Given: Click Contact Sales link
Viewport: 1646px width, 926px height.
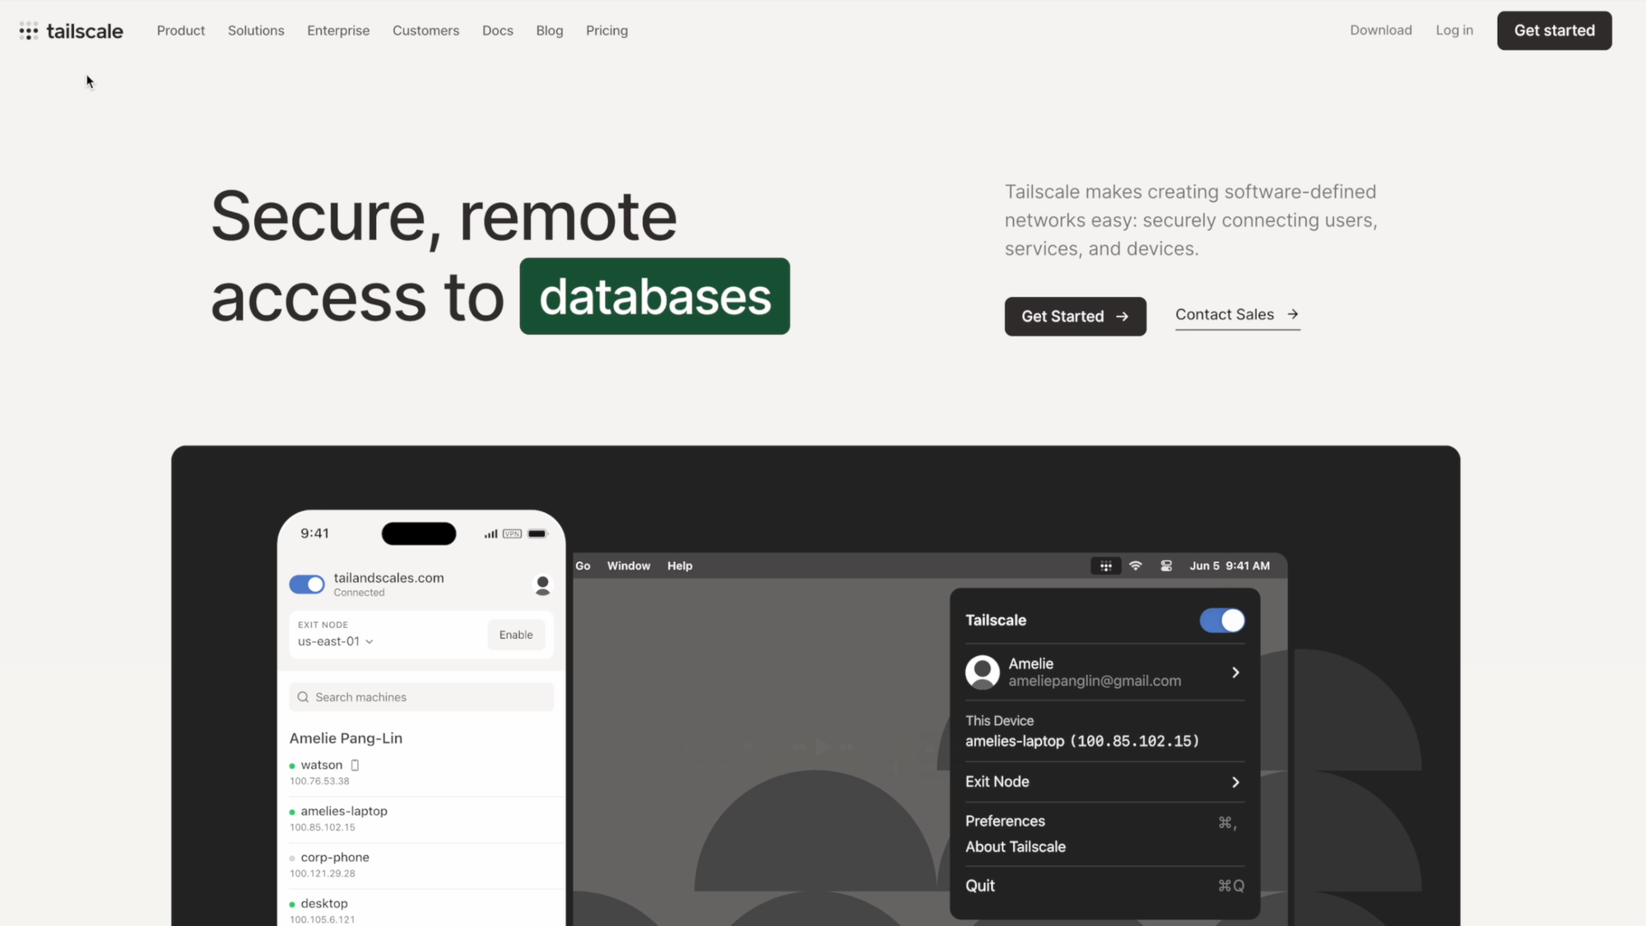Looking at the screenshot, I should coord(1237,314).
